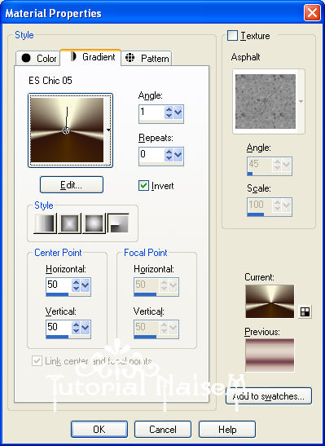The width and height of the screenshot is (325, 446).
Task: Expand the gradient preset picker arrow
Action: pyautogui.click(x=108, y=130)
